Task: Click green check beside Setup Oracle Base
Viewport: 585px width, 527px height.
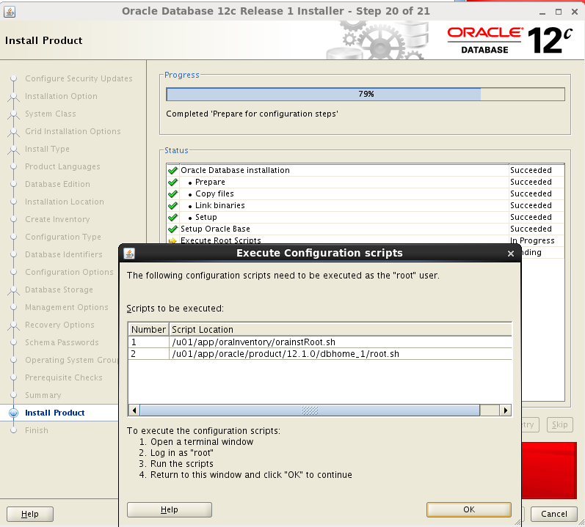Action: (172, 229)
